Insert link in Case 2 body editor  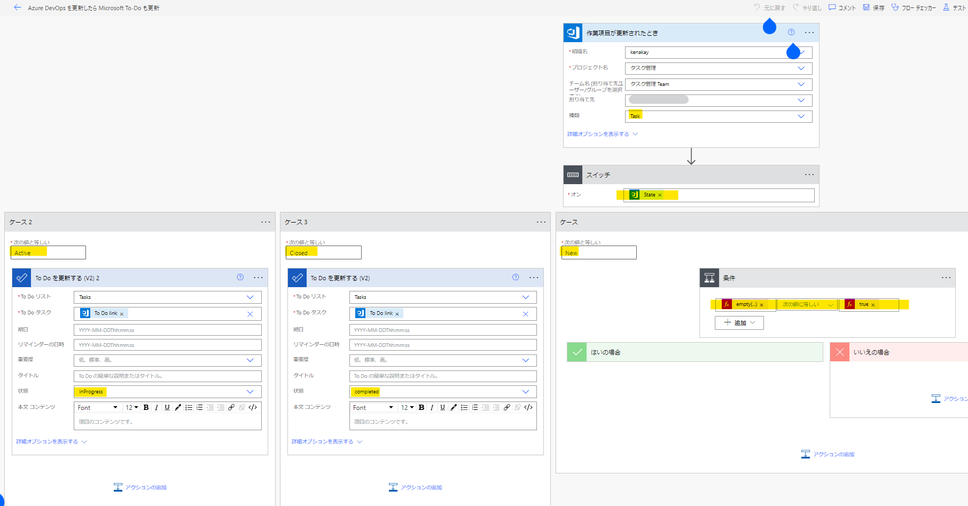[x=231, y=407]
